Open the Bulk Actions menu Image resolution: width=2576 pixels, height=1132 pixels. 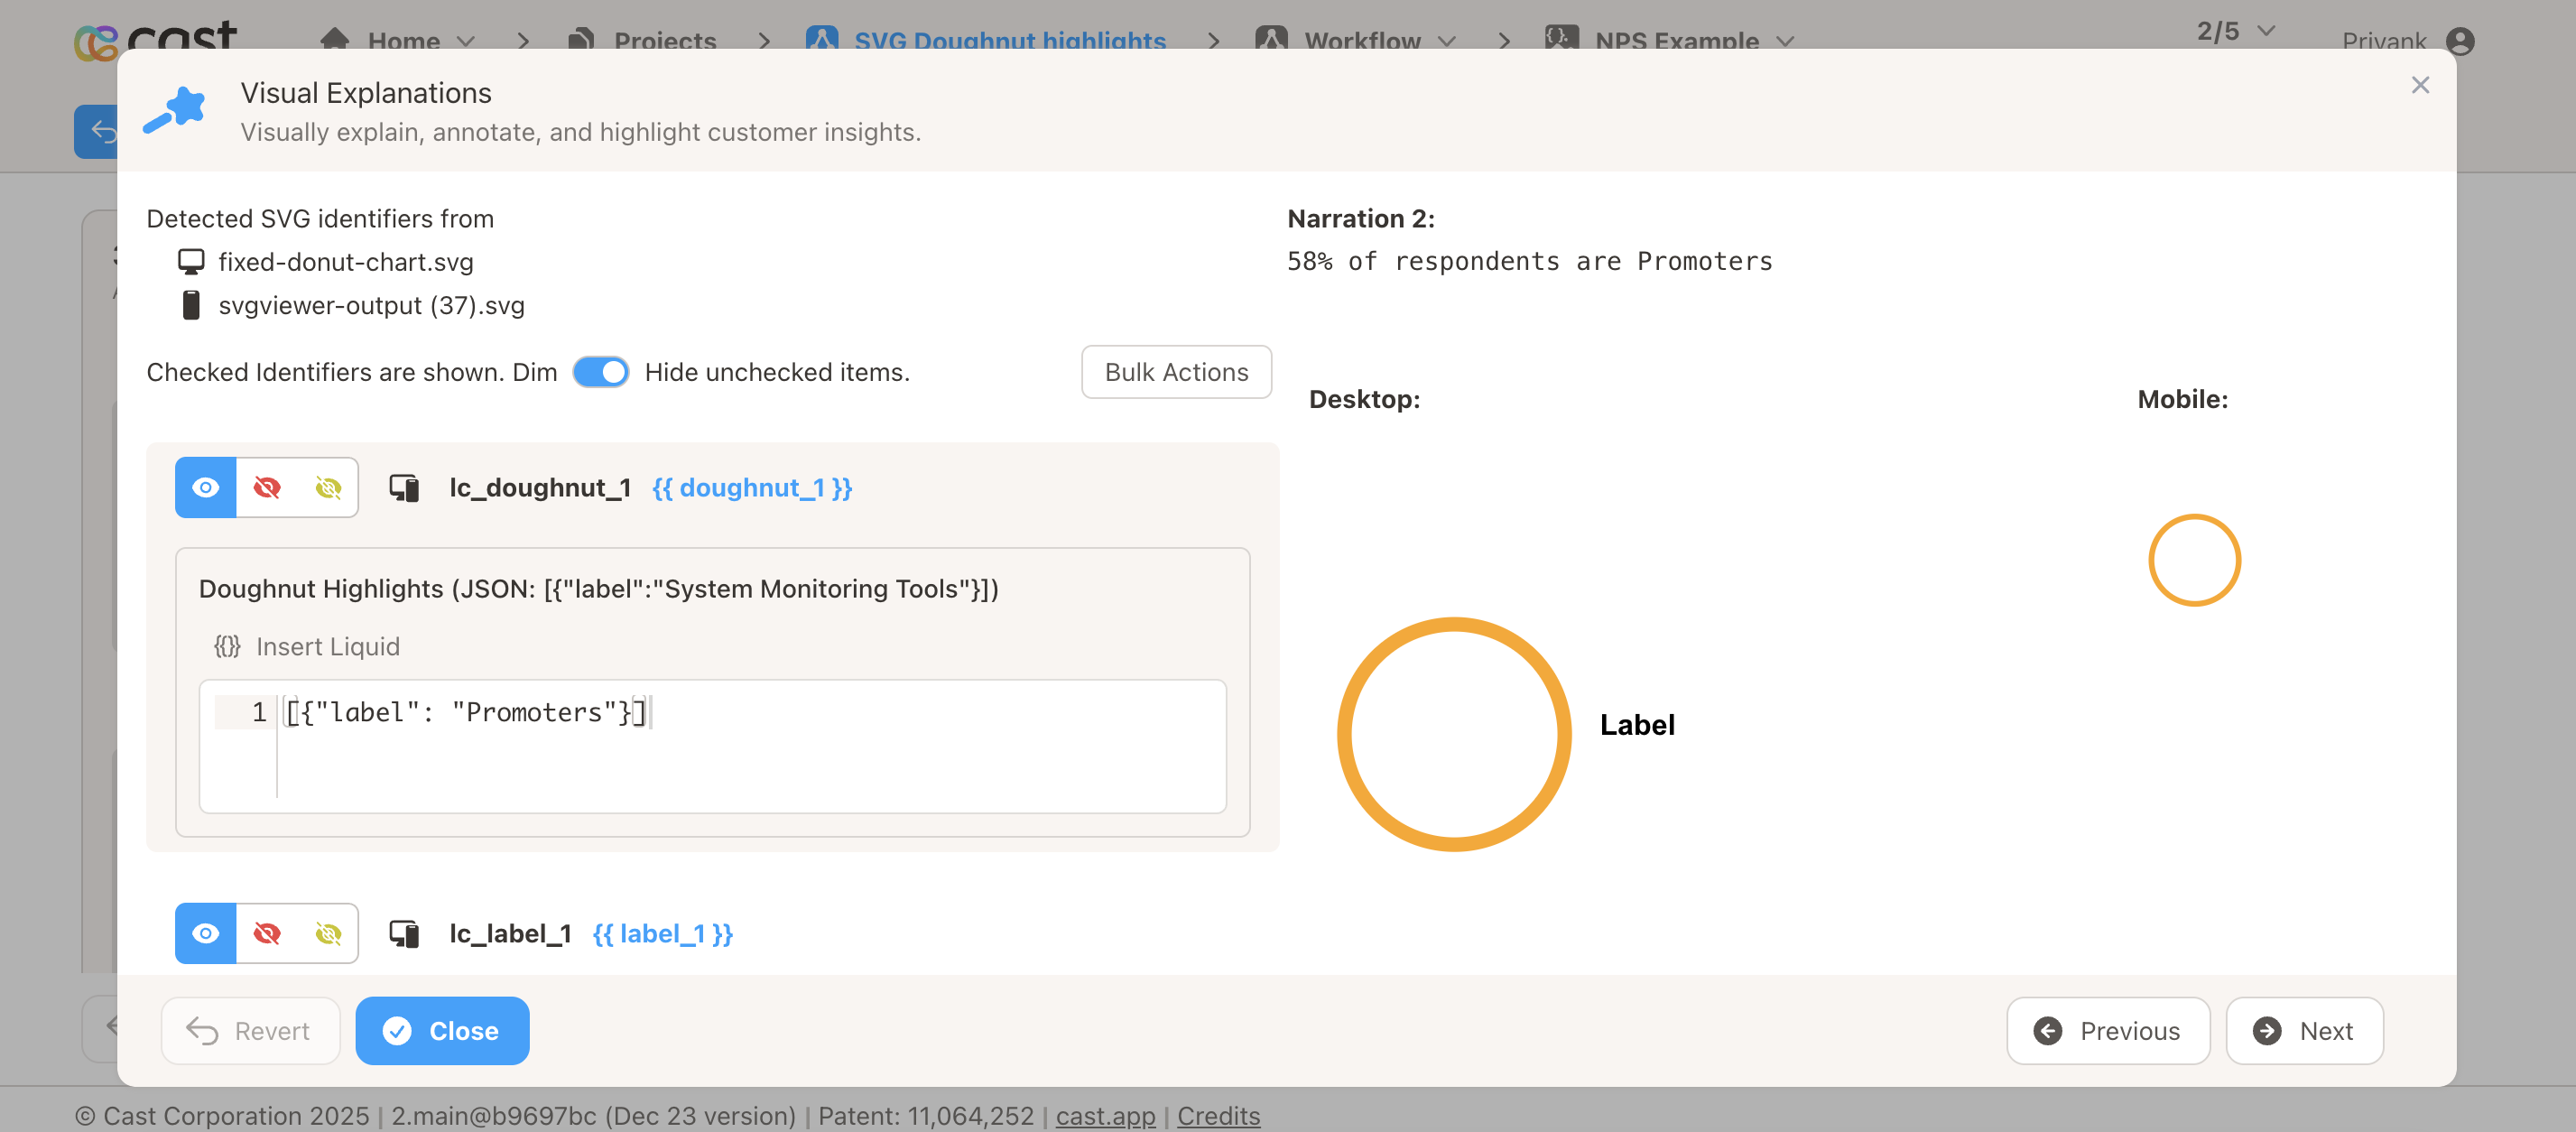point(1176,372)
